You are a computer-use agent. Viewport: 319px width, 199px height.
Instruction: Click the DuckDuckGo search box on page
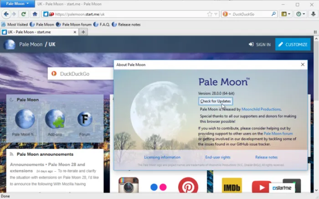(x=81, y=74)
